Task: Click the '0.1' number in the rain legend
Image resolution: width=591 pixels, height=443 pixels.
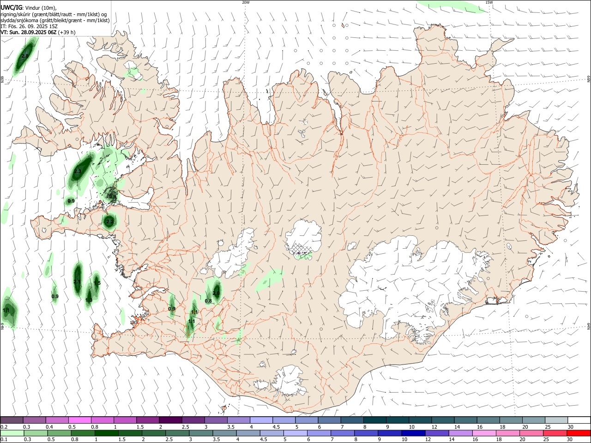Action: 4,439
